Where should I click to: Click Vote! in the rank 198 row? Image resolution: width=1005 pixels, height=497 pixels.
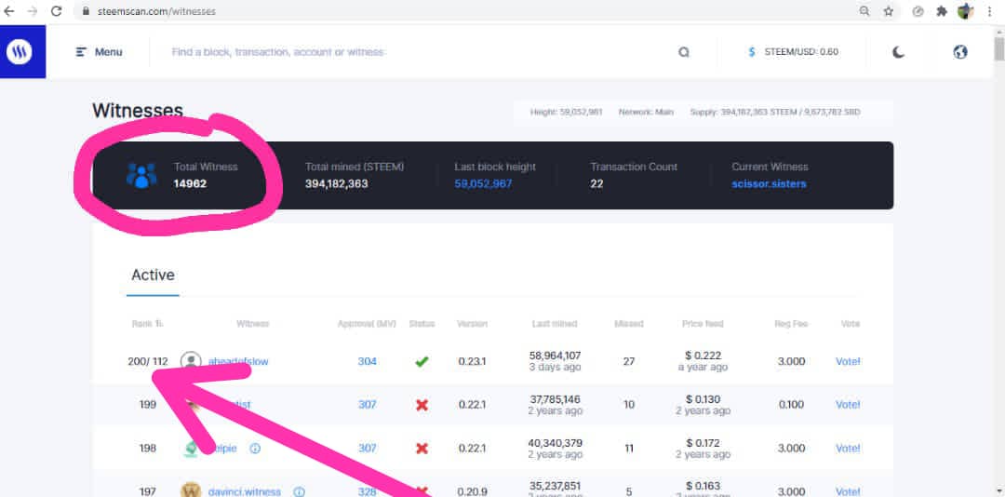(848, 449)
